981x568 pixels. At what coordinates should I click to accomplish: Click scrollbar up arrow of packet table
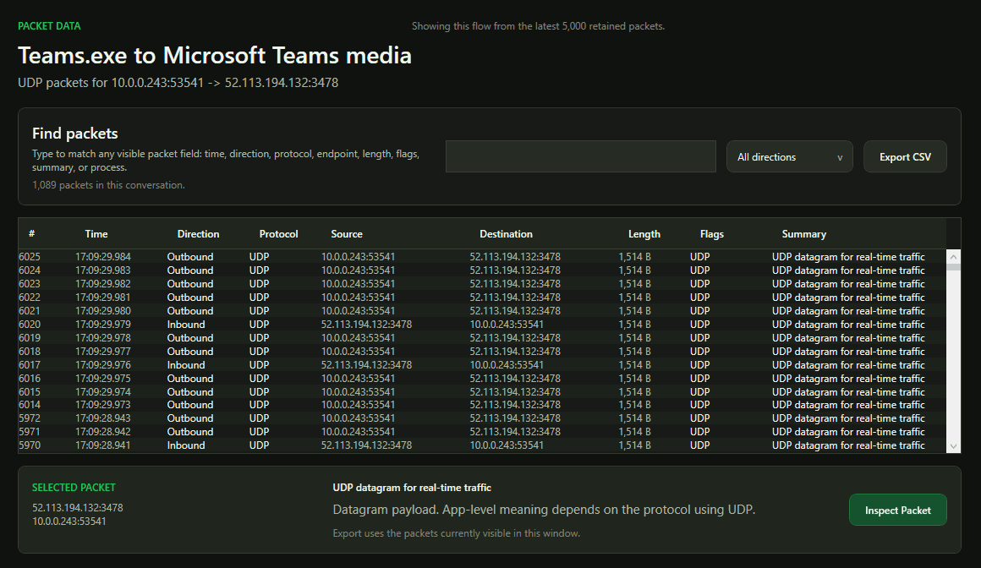point(953,256)
